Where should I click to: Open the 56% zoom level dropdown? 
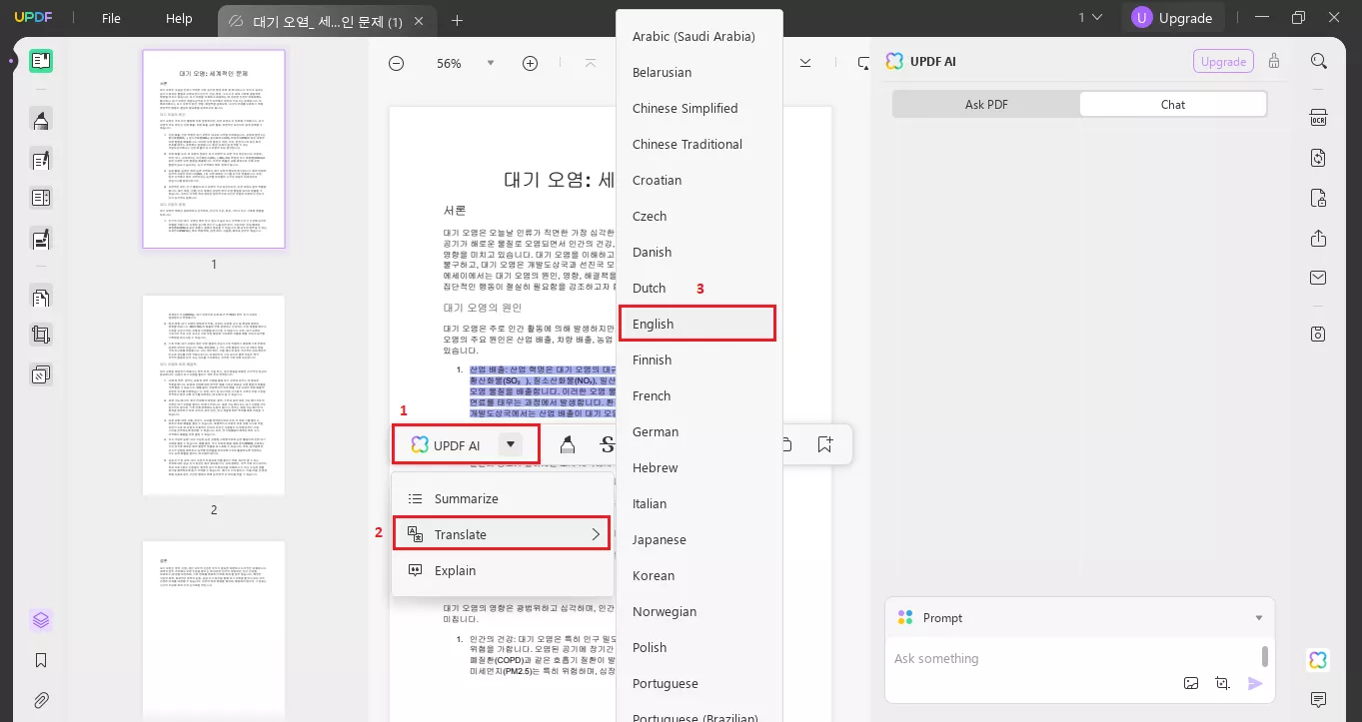tap(463, 62)
